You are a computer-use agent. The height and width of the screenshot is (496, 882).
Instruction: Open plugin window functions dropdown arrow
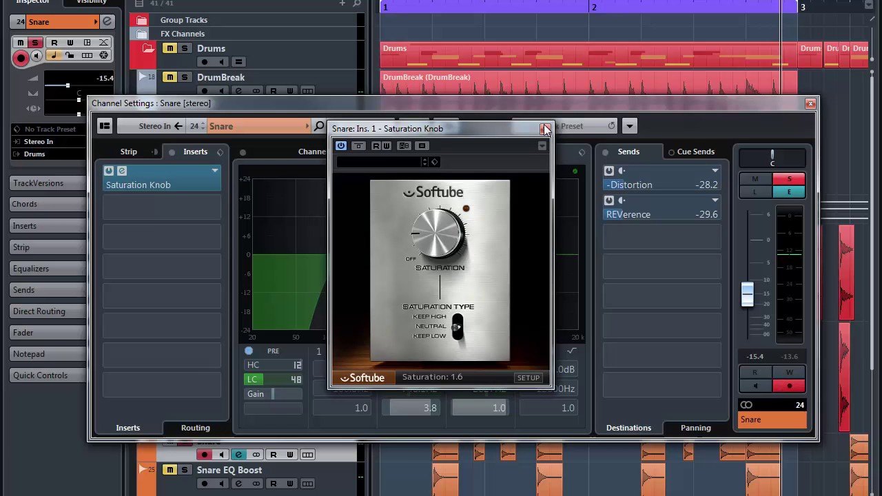(x=542, y=146)
